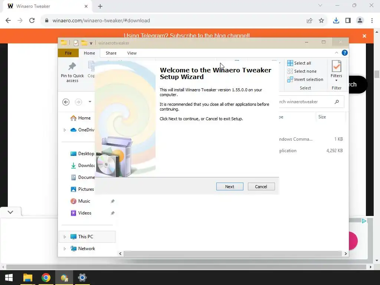Click the pin icon beside Videos
This screenshot has height=285, width=380.
[112, 213]
